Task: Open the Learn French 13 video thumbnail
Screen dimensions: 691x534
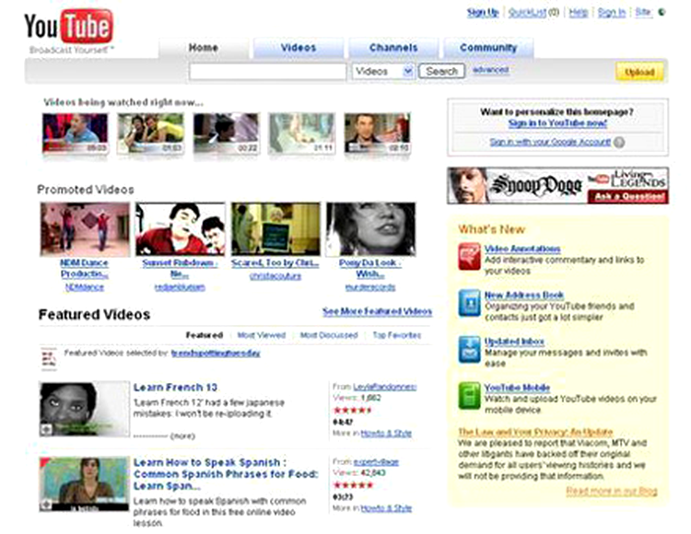Action: pos(84,409)
